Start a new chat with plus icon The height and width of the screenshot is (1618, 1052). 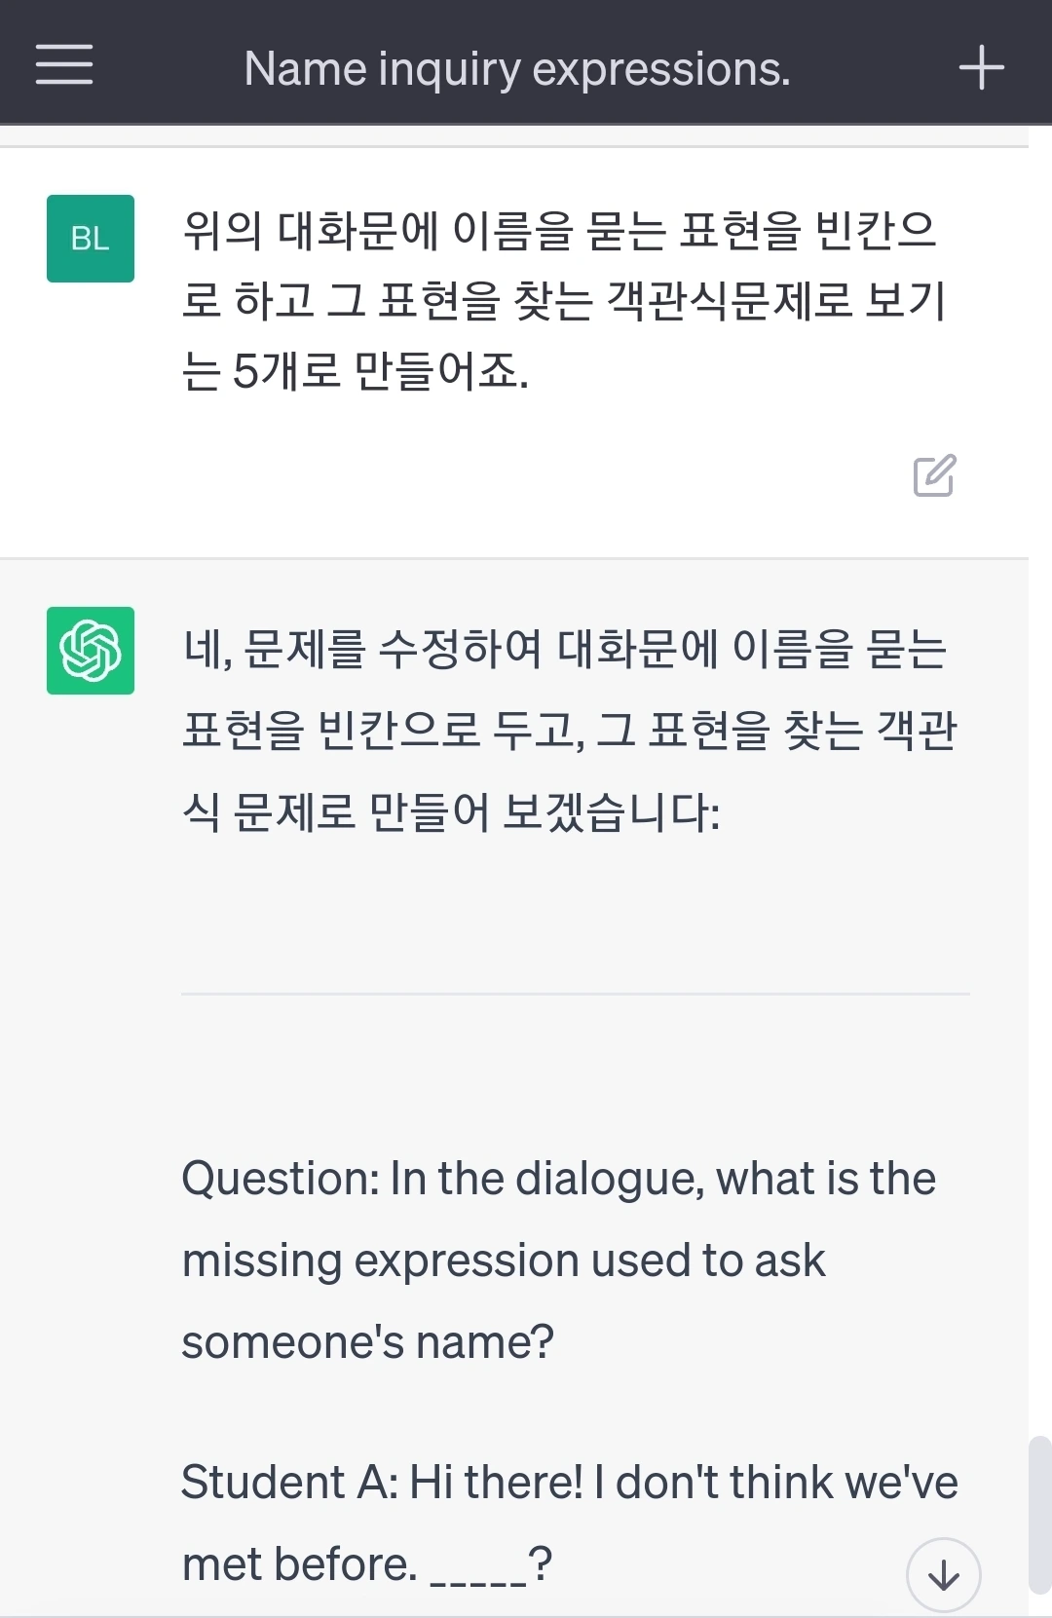[x=981, y=67]
